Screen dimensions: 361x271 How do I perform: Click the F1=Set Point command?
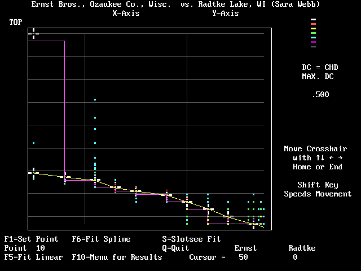(x=32, y=239)
